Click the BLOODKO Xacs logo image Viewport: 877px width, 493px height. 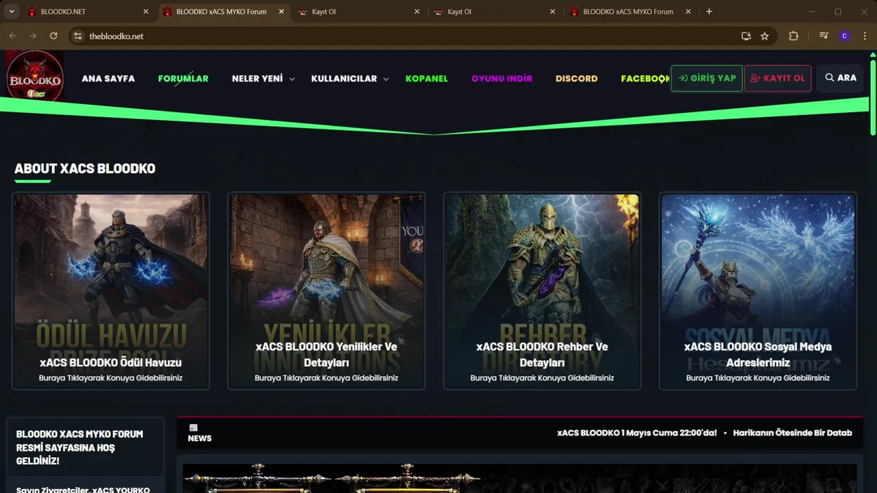(x=36, y=76)
